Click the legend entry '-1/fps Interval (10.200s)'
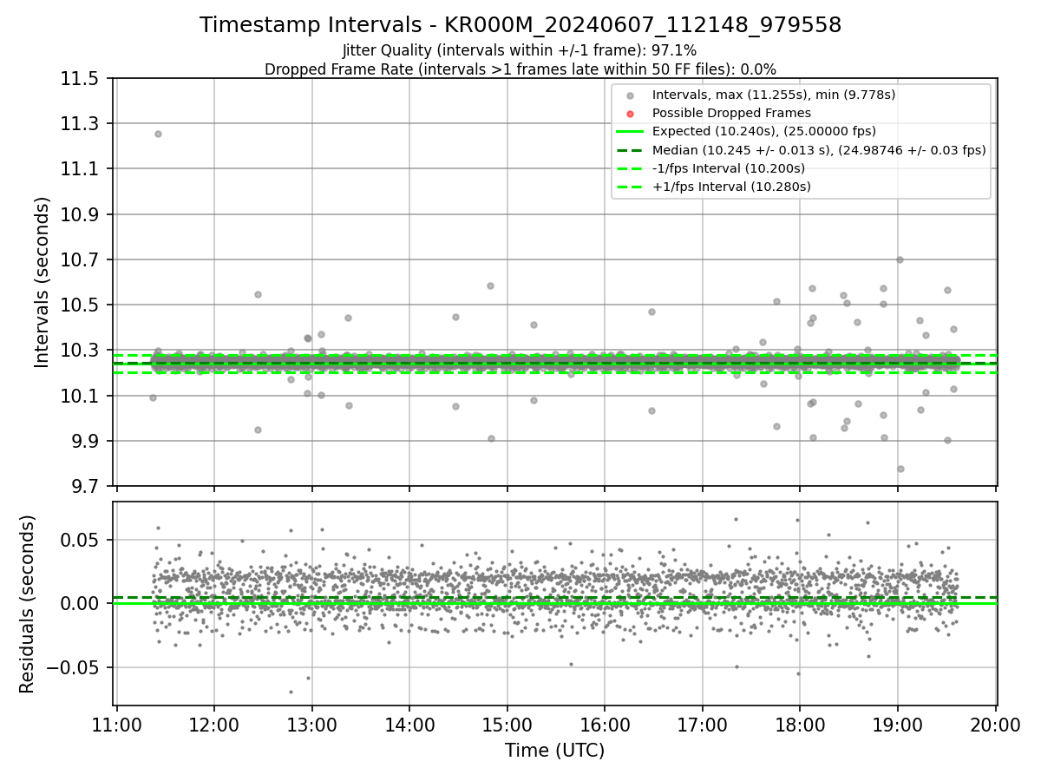Screen dimensions: 1041x781 pyautogui.click(x=728, y=168)
